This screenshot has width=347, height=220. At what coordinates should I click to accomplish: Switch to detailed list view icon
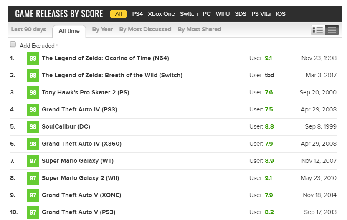[x=318, y=30]
